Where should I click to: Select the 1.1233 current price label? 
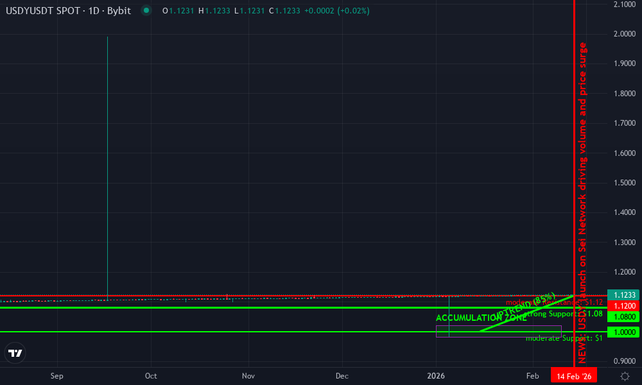pos(623,294)
